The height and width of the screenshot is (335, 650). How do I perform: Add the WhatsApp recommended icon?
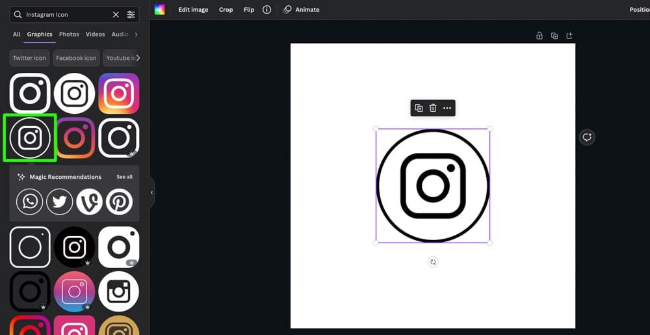[29, 202]
